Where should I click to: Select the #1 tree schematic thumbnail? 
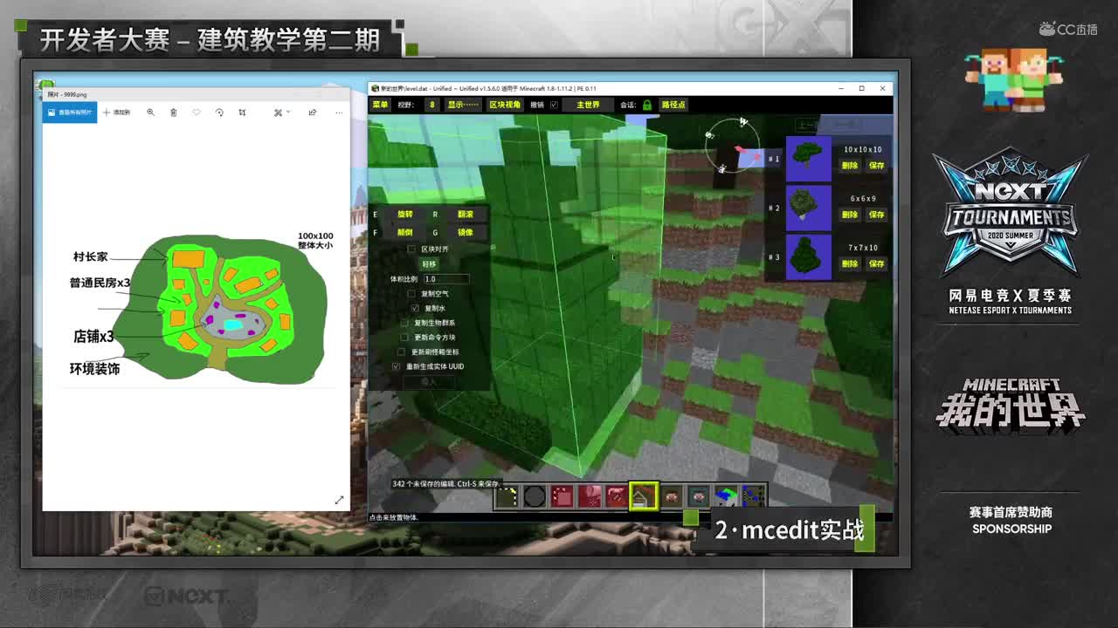pos(809,158)
